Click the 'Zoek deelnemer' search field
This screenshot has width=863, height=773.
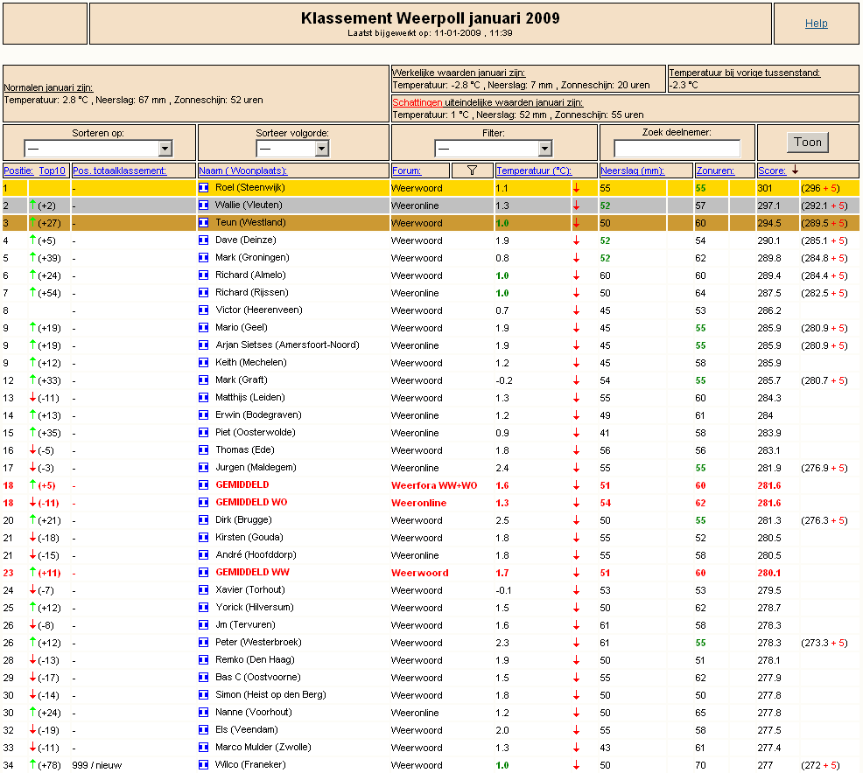click(677, 149)
